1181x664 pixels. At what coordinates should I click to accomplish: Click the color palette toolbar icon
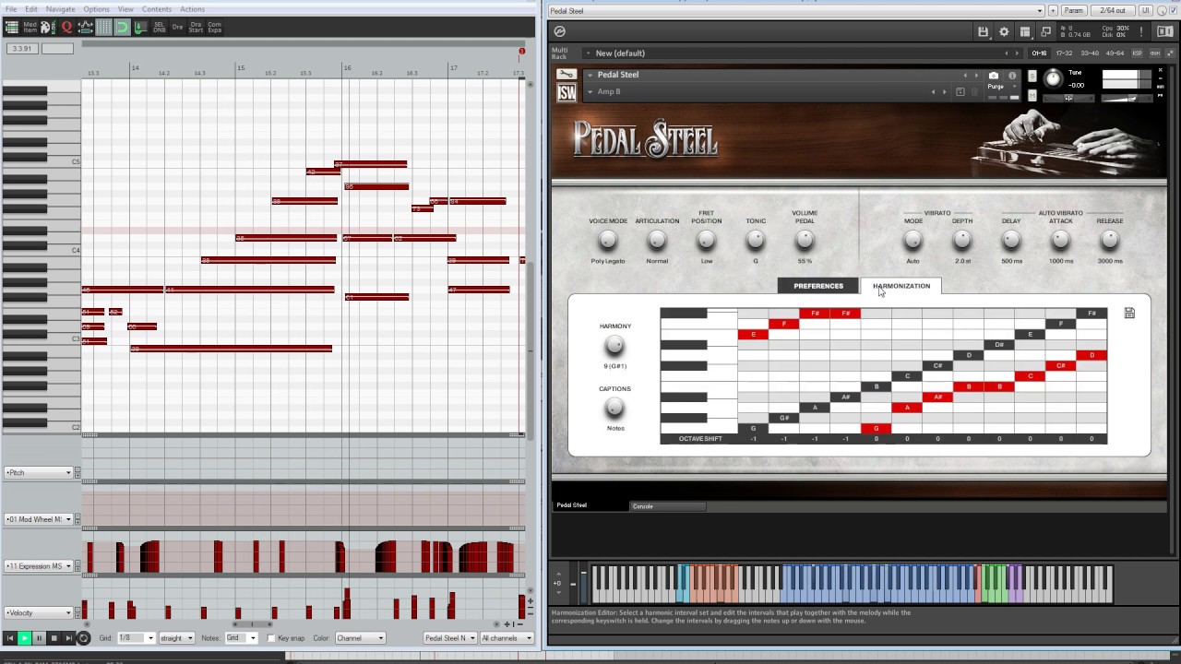pos(48,28)
